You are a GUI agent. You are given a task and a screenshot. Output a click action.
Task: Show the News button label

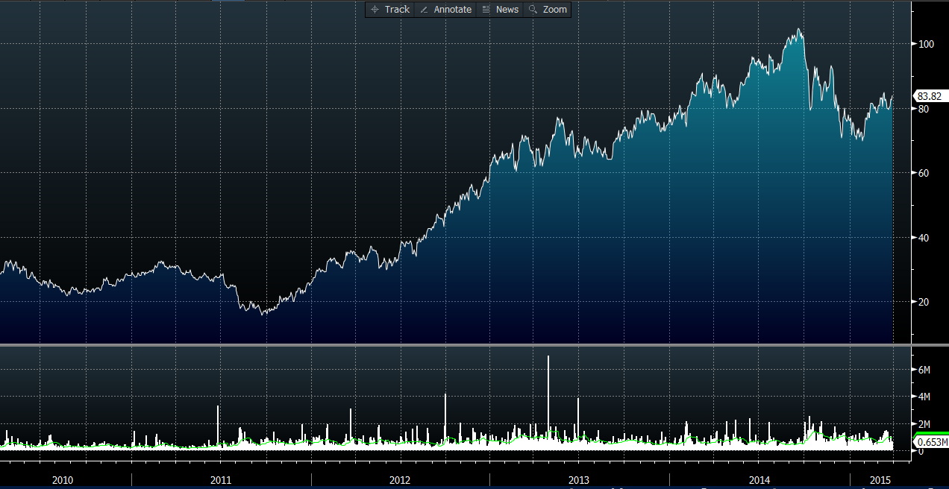pyautogui.click(x=507, y=10)
